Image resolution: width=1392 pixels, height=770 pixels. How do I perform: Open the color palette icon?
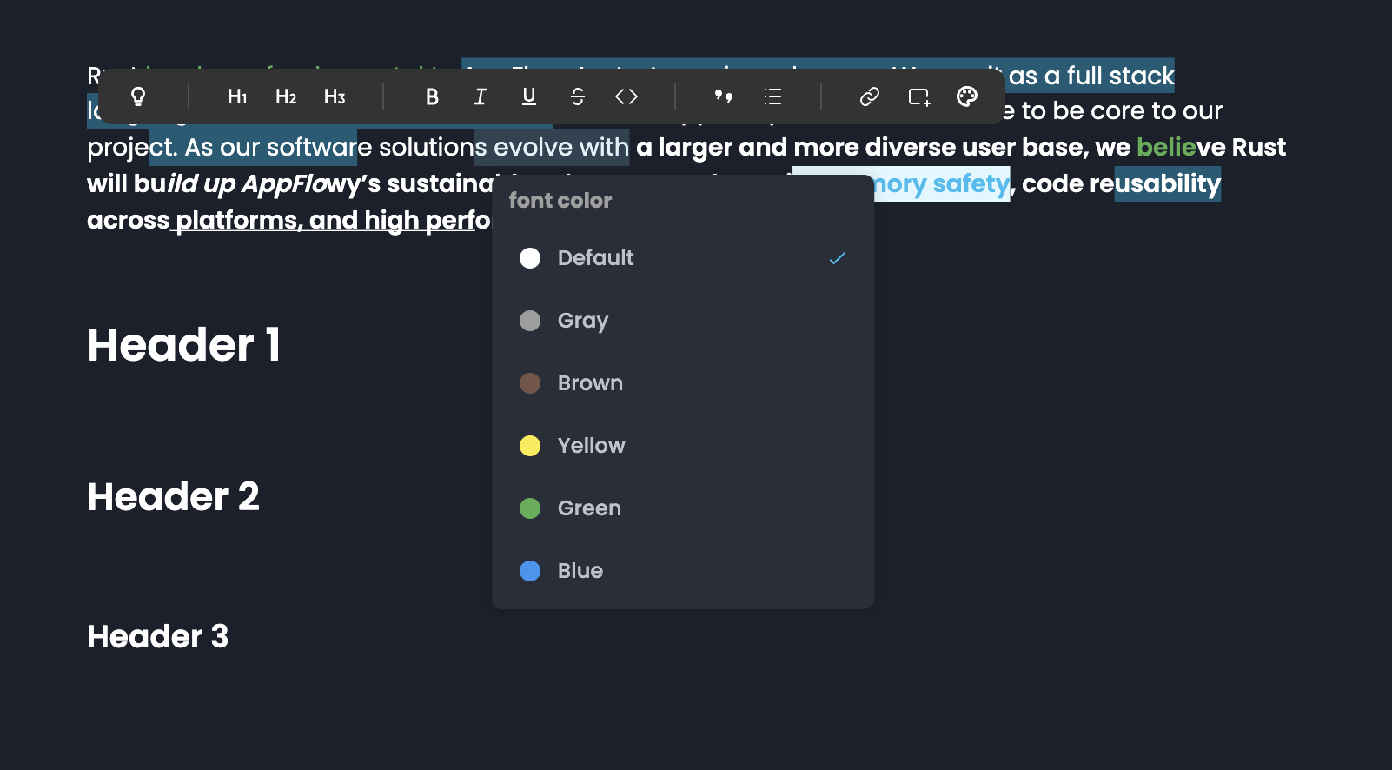[x=967, y=96]
